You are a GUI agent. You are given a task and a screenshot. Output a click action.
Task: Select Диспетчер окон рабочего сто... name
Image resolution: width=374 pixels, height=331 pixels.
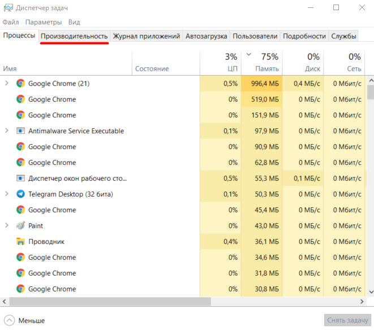[x=78, y=178]
